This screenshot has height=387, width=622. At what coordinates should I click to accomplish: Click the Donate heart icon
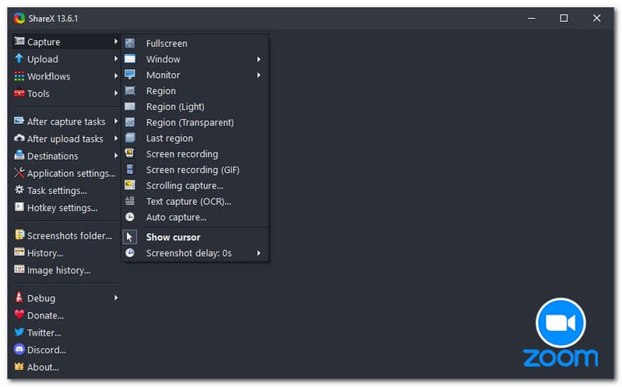19,315
